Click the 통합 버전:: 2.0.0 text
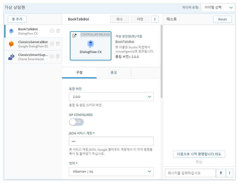238x184 pixels. (127, 57)
